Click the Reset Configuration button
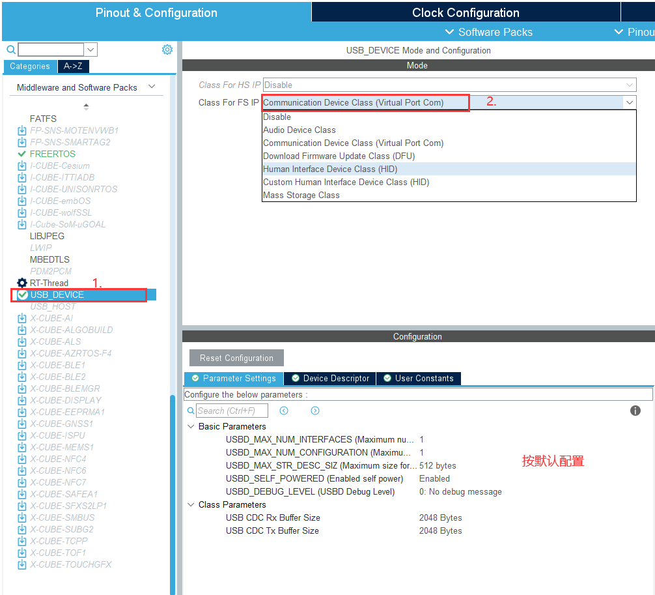This screenshot has width=655, height=595. pos(236,358)
